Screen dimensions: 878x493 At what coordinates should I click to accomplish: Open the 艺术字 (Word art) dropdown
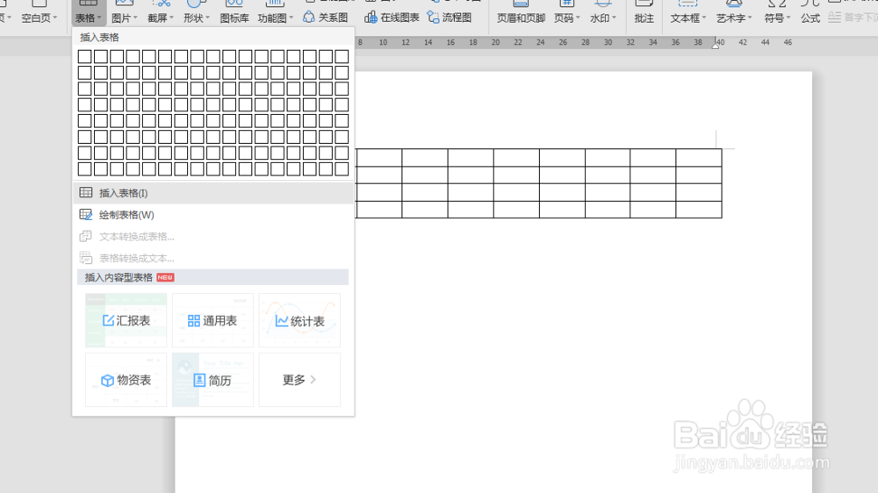pyautogui.click(x=733, y=12)
